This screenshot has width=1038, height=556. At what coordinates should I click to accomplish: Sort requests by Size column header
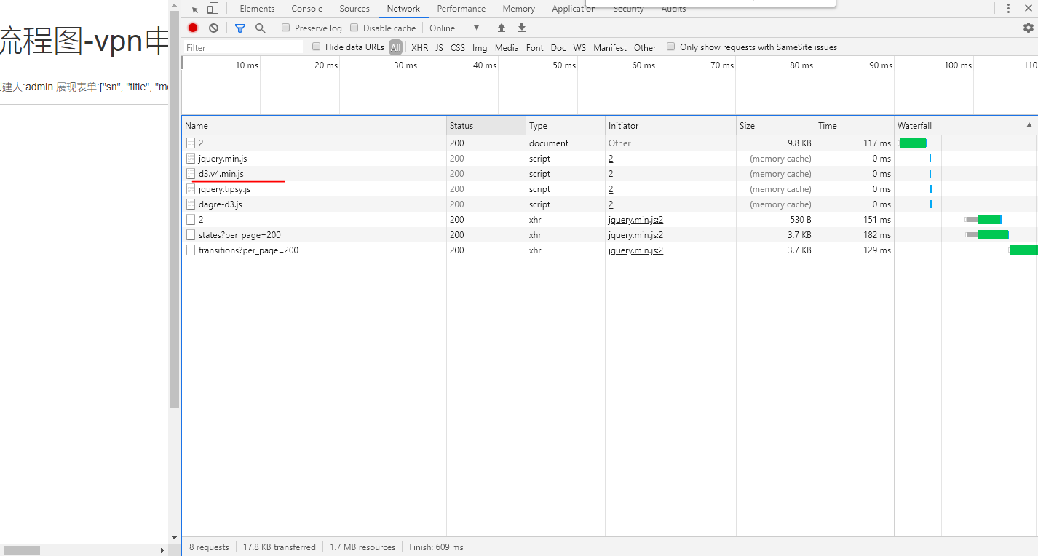[x=775, y=125]
